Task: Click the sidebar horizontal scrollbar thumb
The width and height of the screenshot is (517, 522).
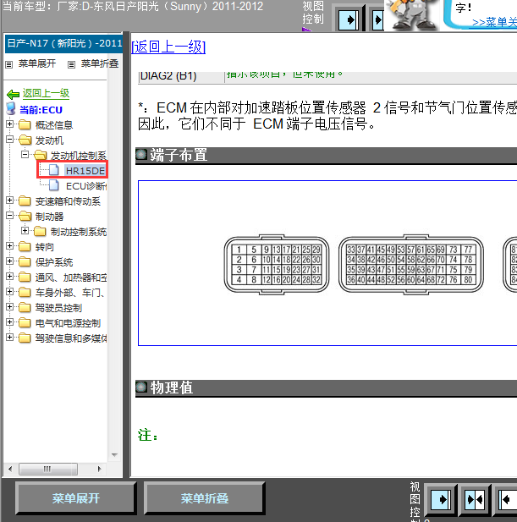Action: (48, 469)
